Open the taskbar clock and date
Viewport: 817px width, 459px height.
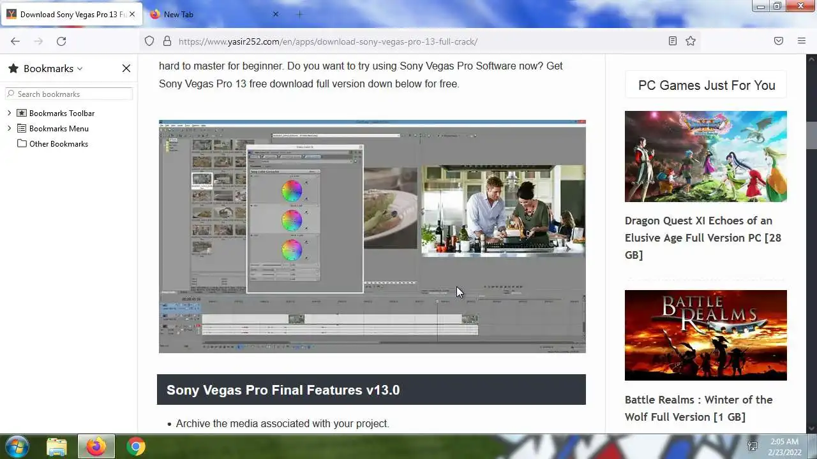click(784, 446)
